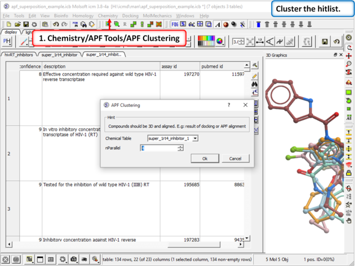Screen dimensions: 355x266
Task: Click the PH icon in the display toolbar
Action: (8, 42)
